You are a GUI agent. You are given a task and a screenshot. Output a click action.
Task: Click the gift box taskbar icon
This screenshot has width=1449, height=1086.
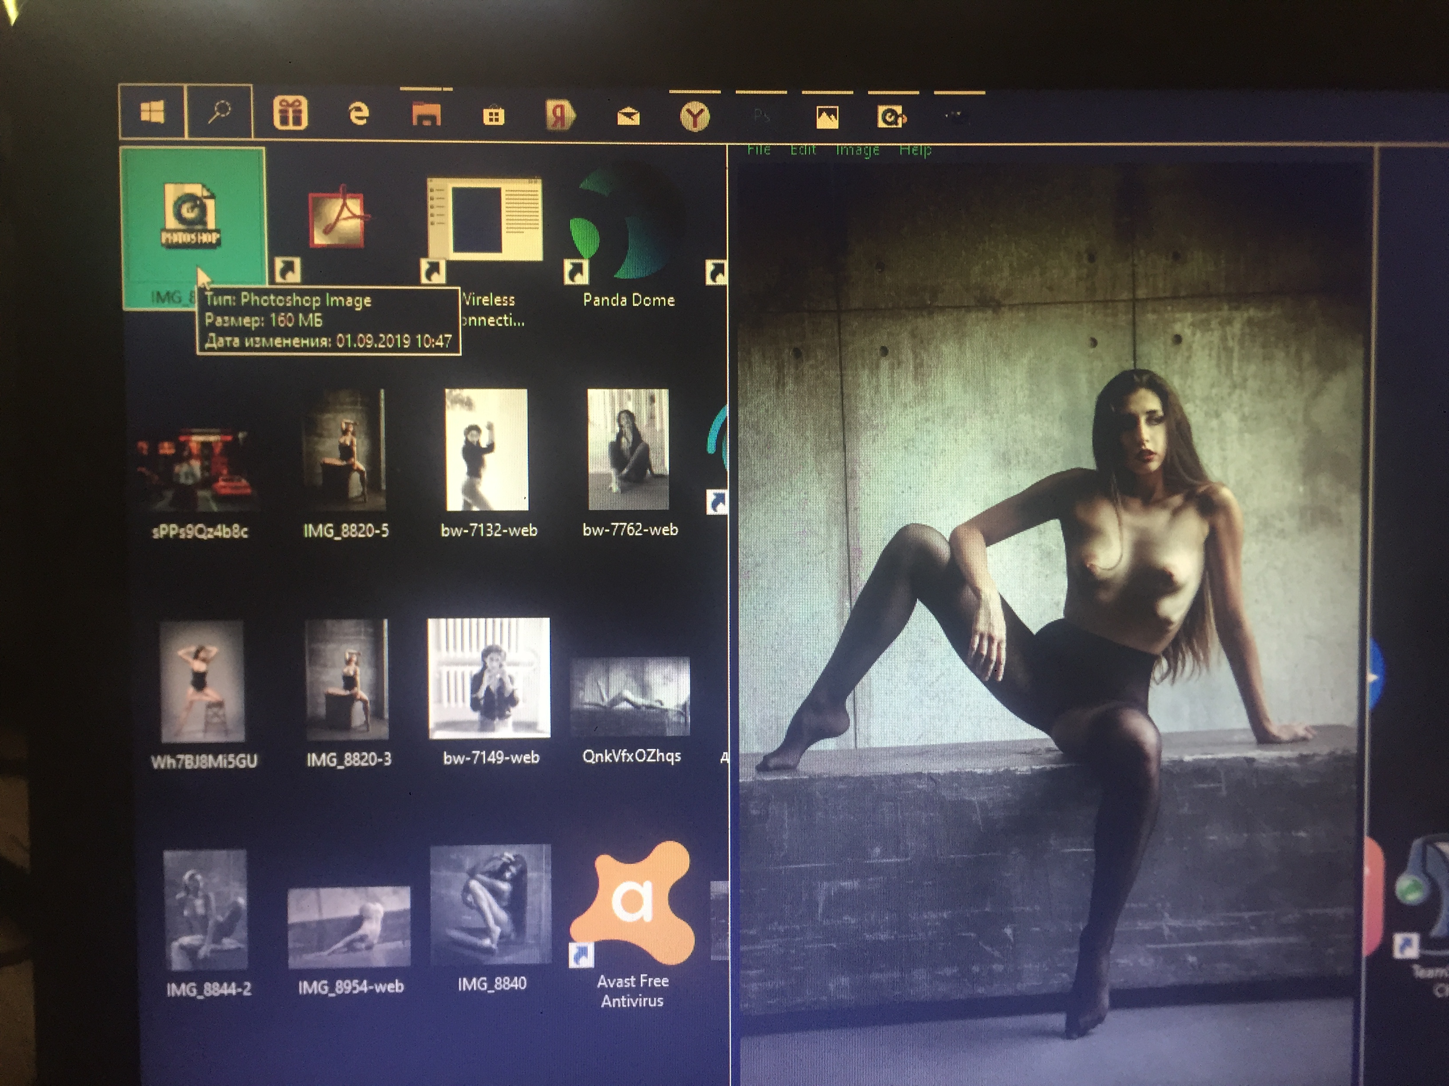pos(290,113)
